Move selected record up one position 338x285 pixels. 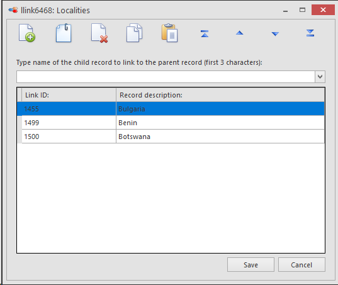(x=239, y=33)
